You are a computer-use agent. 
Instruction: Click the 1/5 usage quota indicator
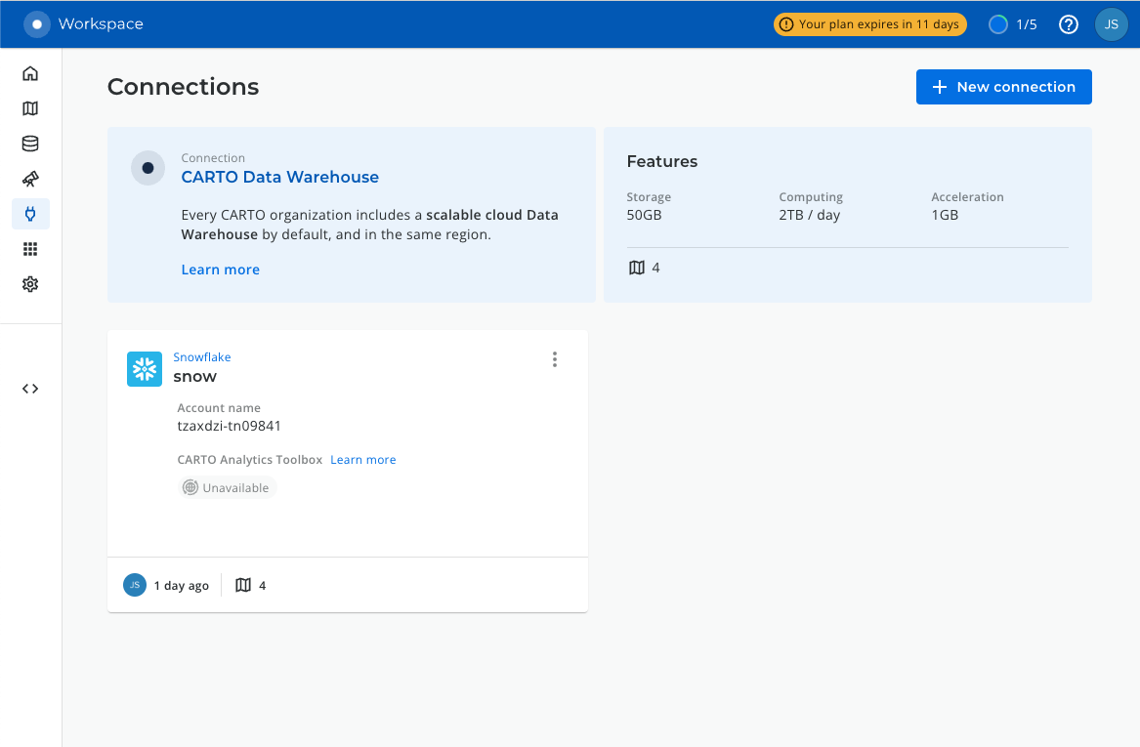tap(1012, 24)
